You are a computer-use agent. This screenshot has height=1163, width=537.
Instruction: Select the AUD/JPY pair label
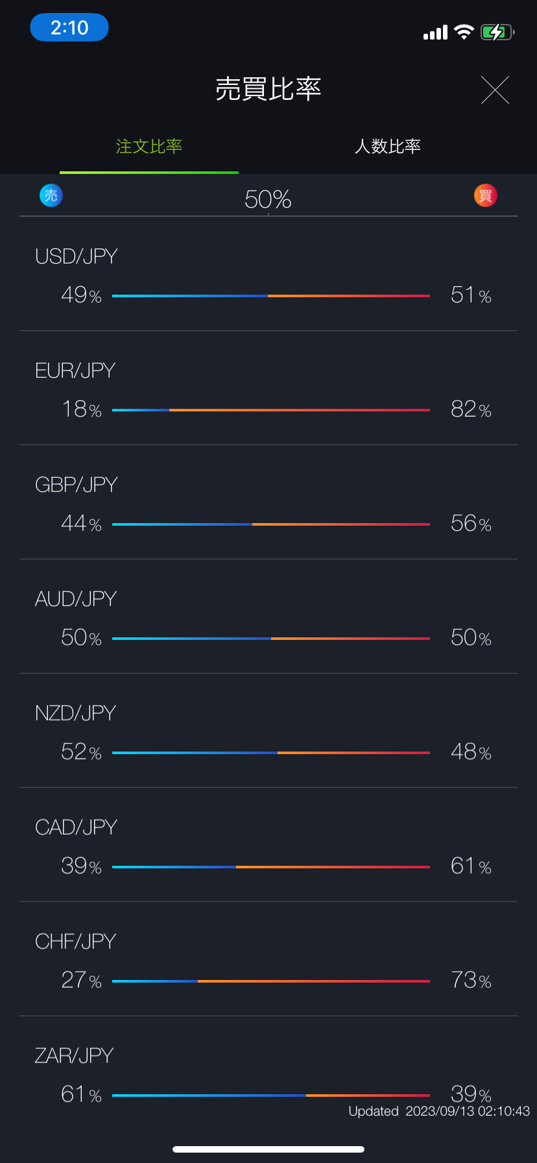coord(76,599)
